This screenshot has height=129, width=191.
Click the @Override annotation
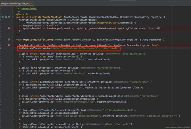[23, 14]
